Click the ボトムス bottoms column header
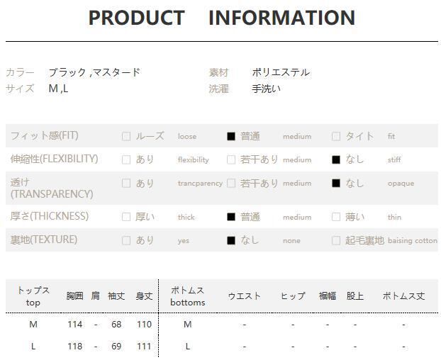This screenshot has height=360, width=441. click(x=187, y=296)
